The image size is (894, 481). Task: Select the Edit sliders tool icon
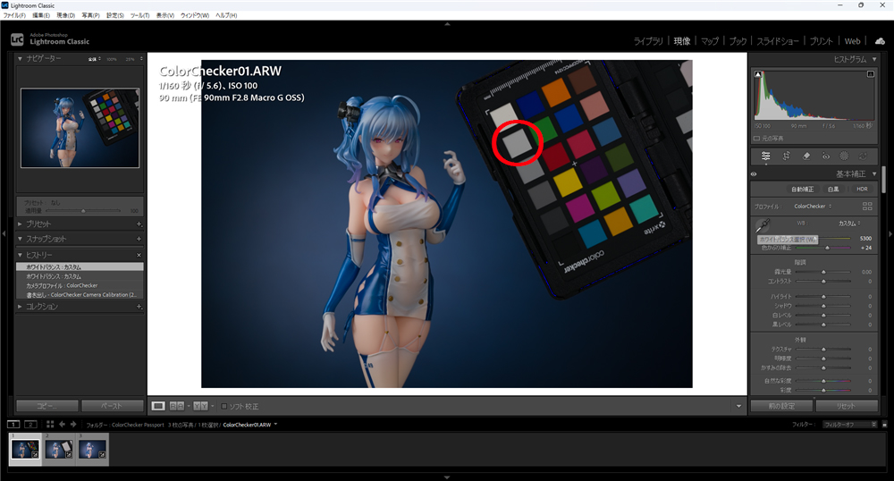pyautogui.click(x=766, y=156)
